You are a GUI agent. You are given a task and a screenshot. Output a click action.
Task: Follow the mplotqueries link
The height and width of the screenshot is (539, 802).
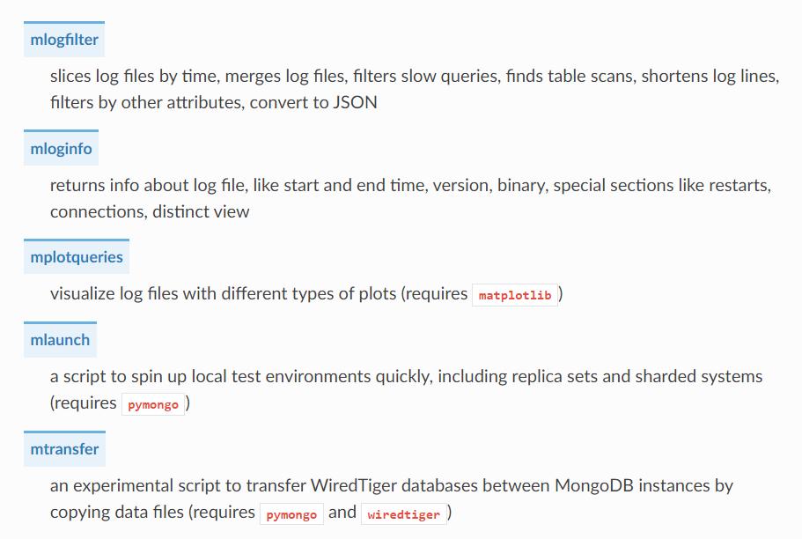[77, 257]
